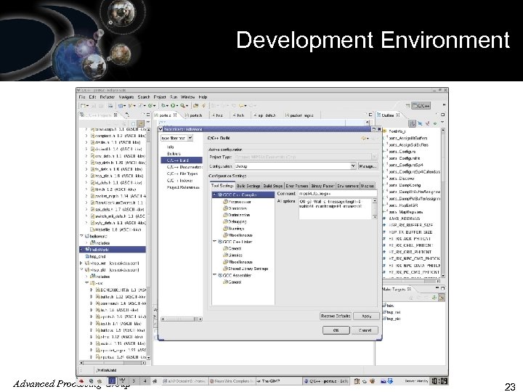Open the type filter text dropdown
This screenshot has height=392, width=523.
(190, 138)
